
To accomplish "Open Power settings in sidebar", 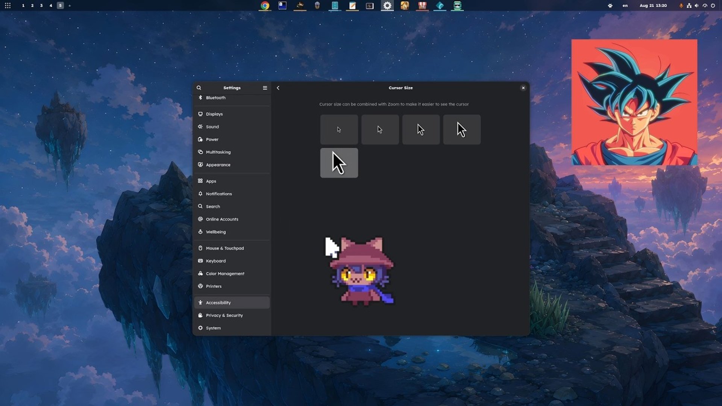I will [232, 139].
